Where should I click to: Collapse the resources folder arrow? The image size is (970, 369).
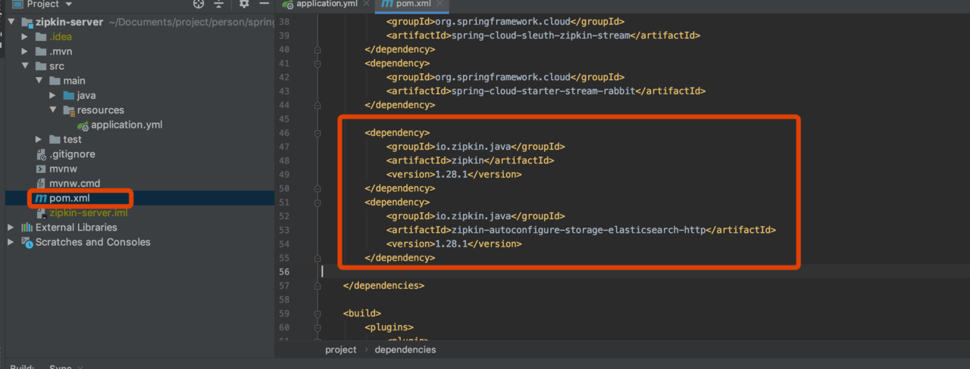(x=53, y=110)
